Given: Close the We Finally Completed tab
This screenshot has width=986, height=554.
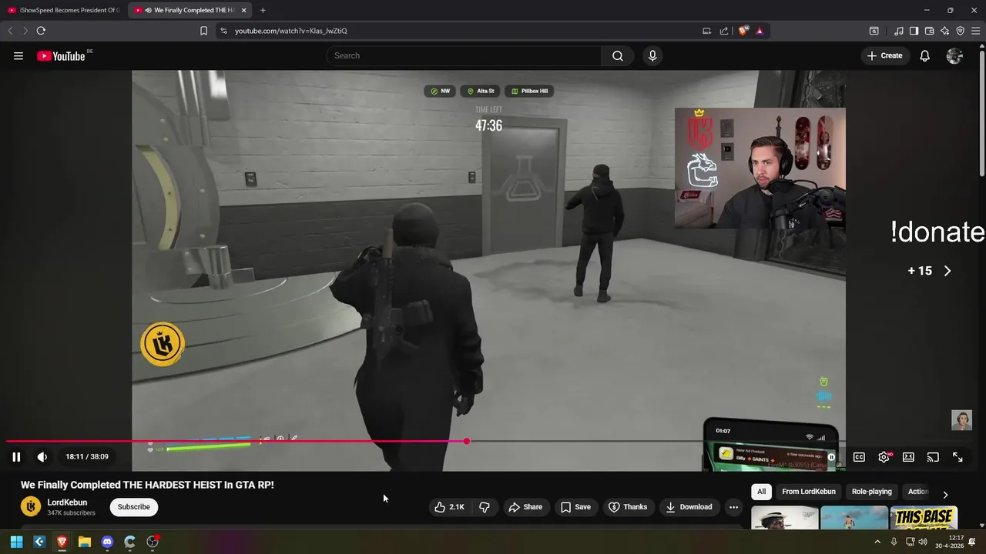Looking at the screenshot, I should pyautogui.click(x=243, y=10).
